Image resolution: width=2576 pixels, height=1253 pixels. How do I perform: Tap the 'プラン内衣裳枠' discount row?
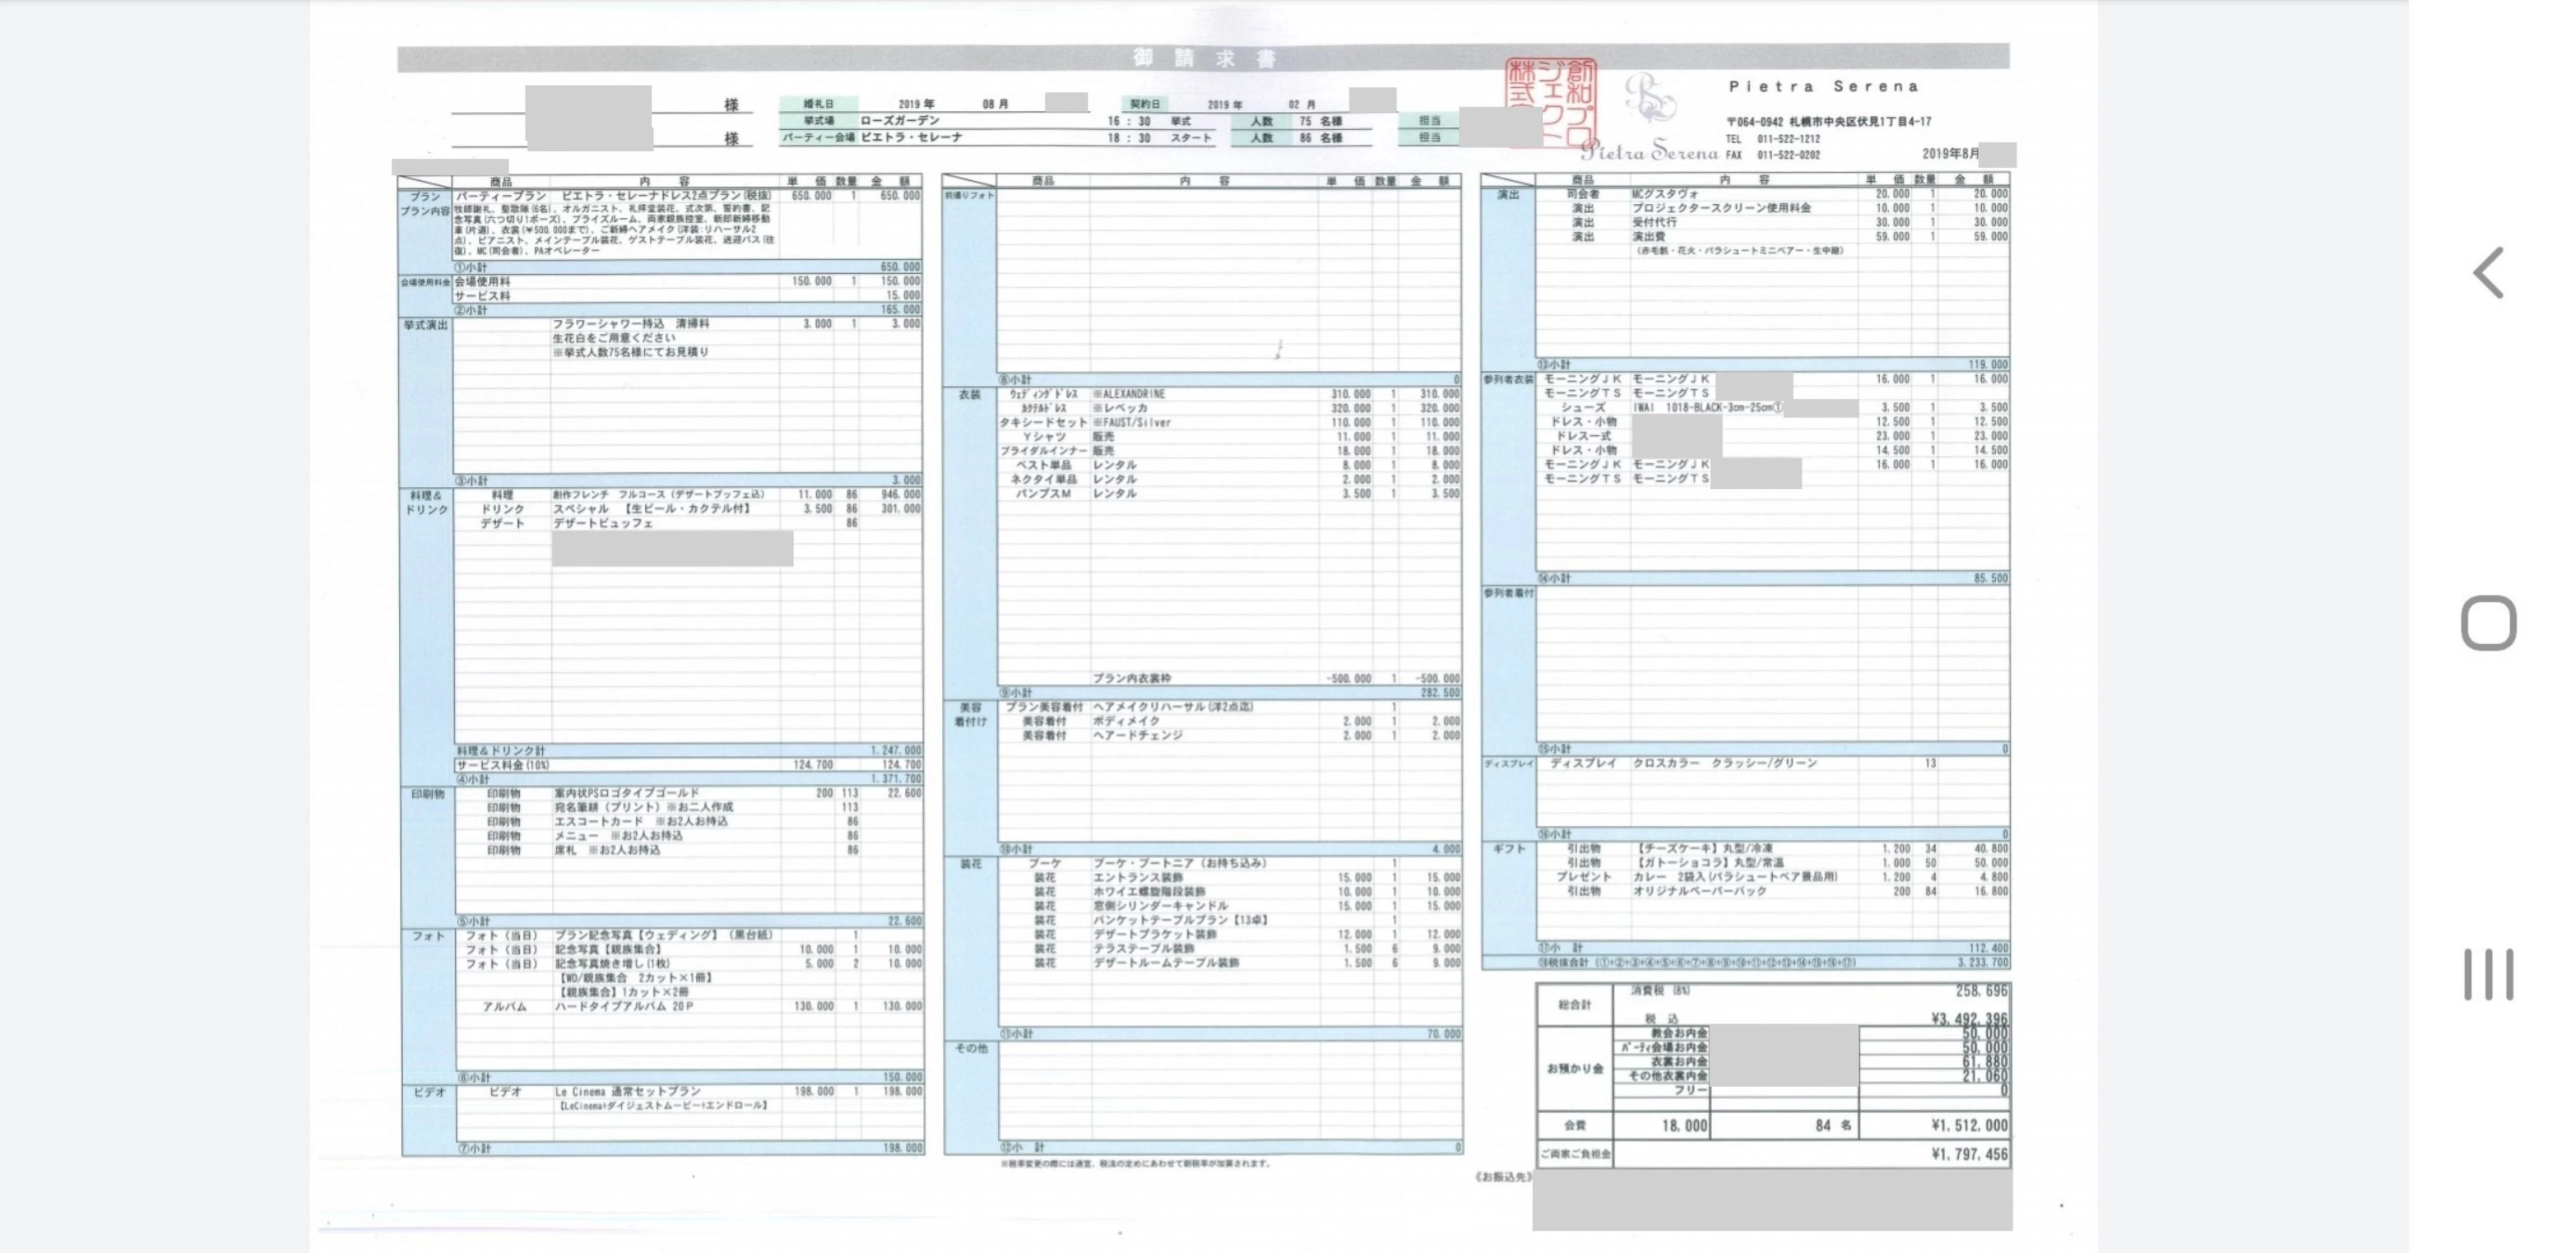1229,678
